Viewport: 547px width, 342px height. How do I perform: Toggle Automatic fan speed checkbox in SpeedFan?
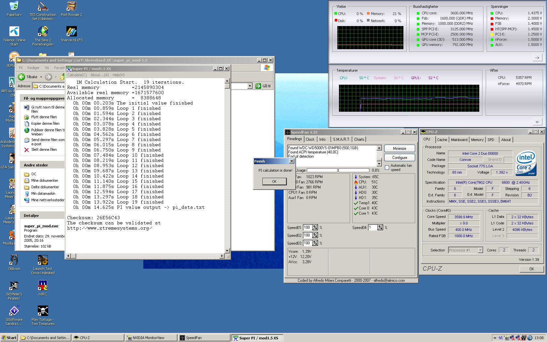(x=387, y=167)
